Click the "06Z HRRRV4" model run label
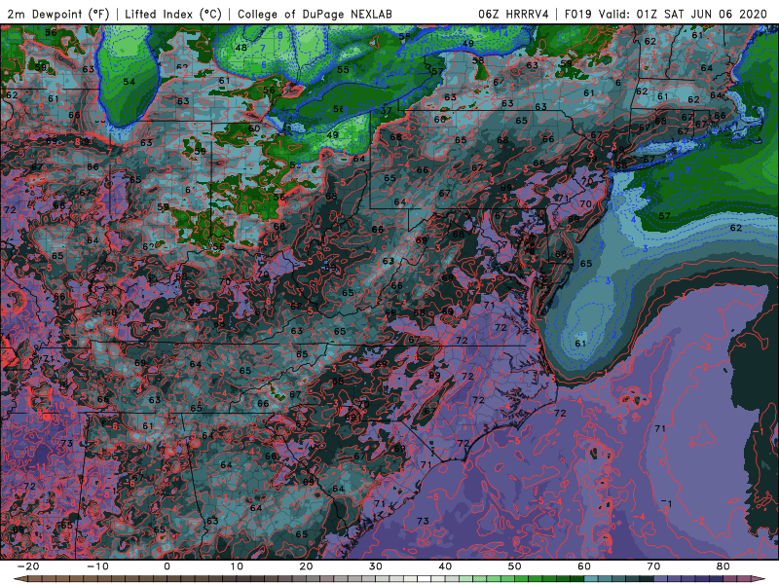 click(x=513, y=15)
